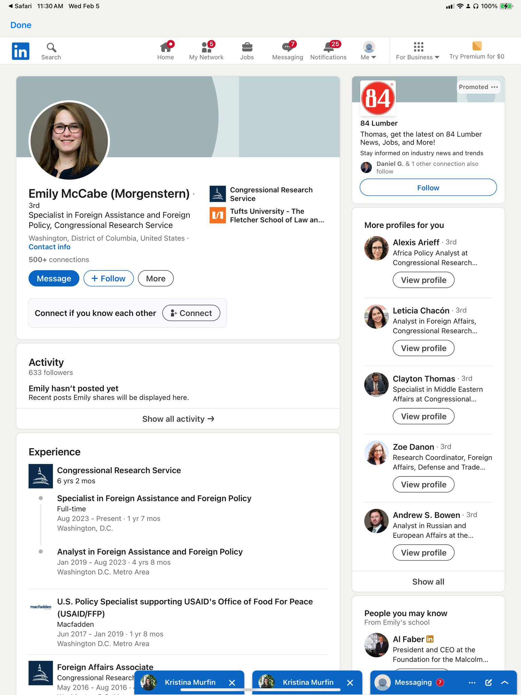Viewport: 521px width, 695px height.
Task: Open Notifications bell icon
Action: (328, 51)
